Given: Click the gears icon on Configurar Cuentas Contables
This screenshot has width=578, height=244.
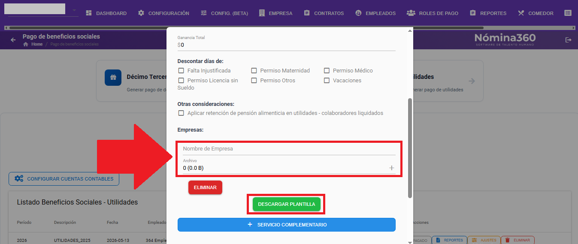Looking at the screenshot, I should tap(19, 178).
